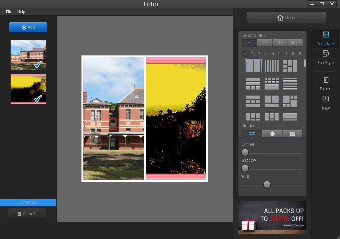
Task: Show All templates filter
Action: (245, 54)
